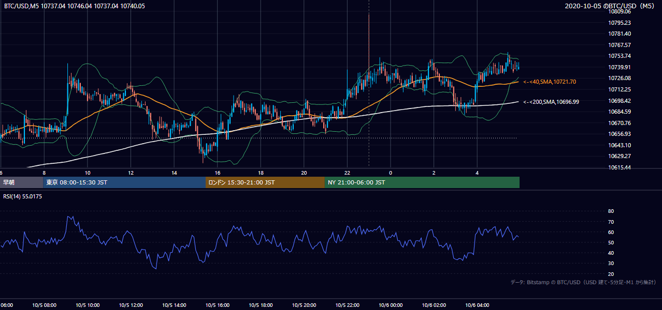This screenshot has height=310, width=662.
Task: Select the RSI axis value 60
Action: [611, 232]
